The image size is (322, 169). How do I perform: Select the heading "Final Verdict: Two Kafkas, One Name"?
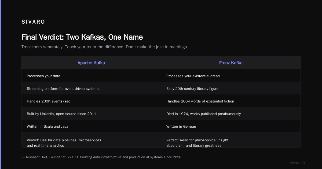(x=82, y=37)
